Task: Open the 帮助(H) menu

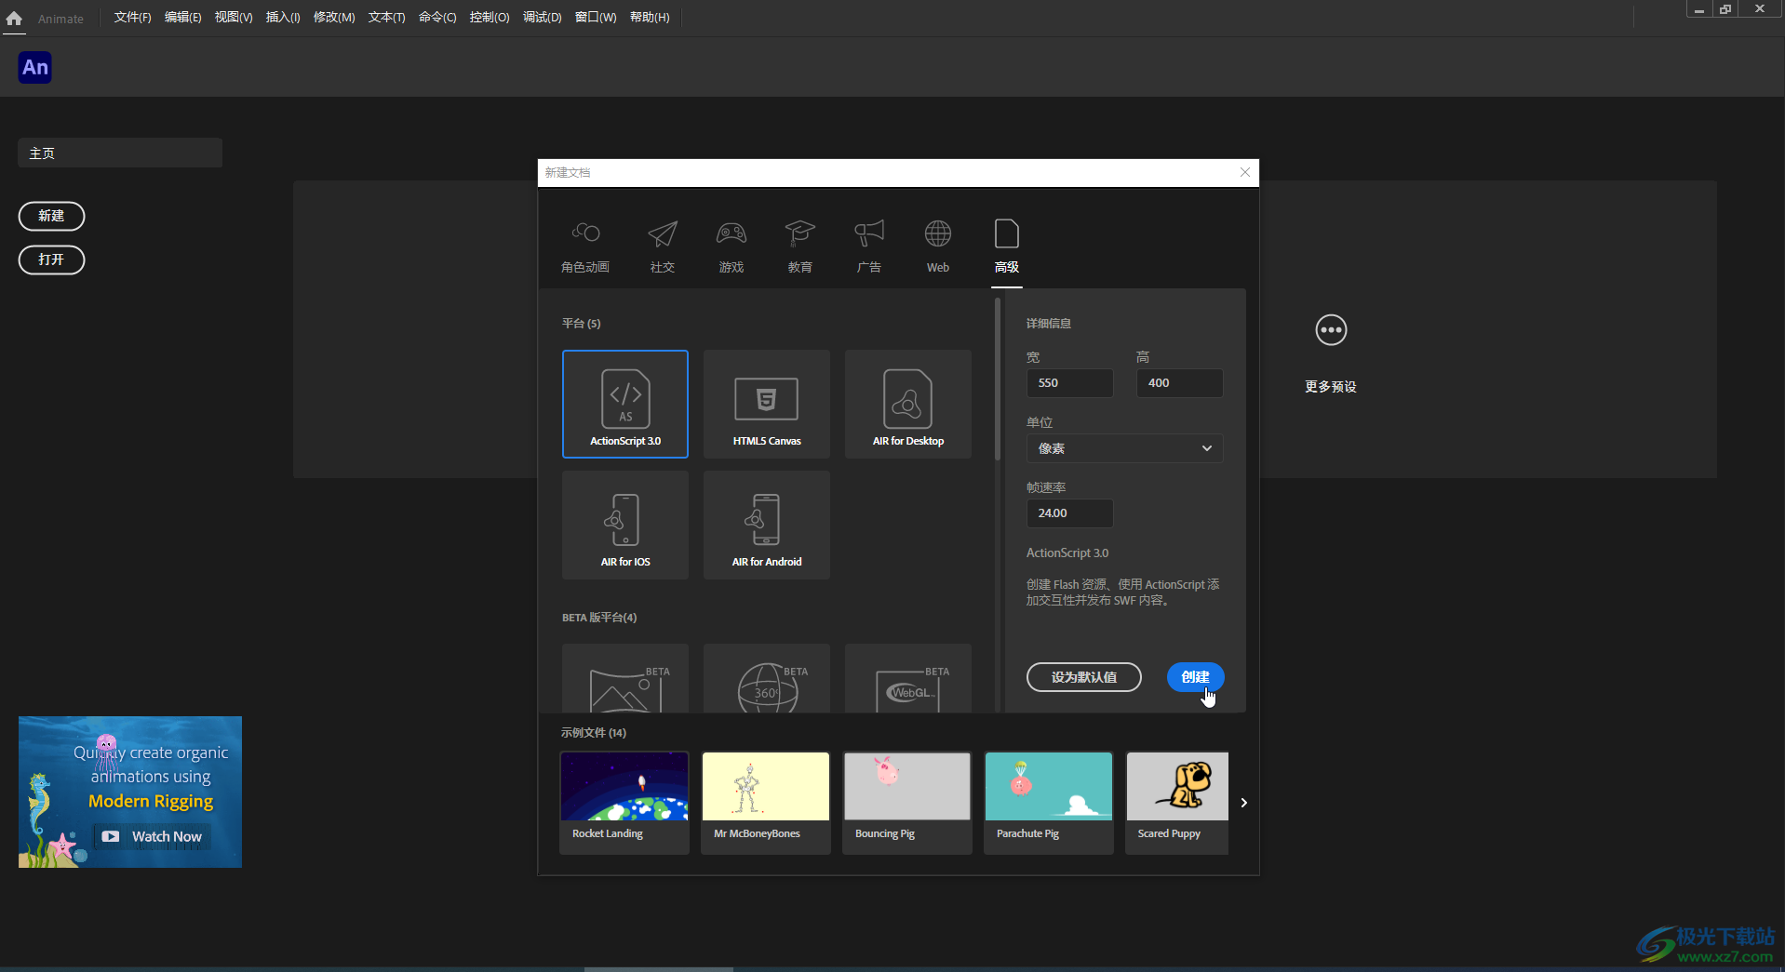Action: pos(650,18)
